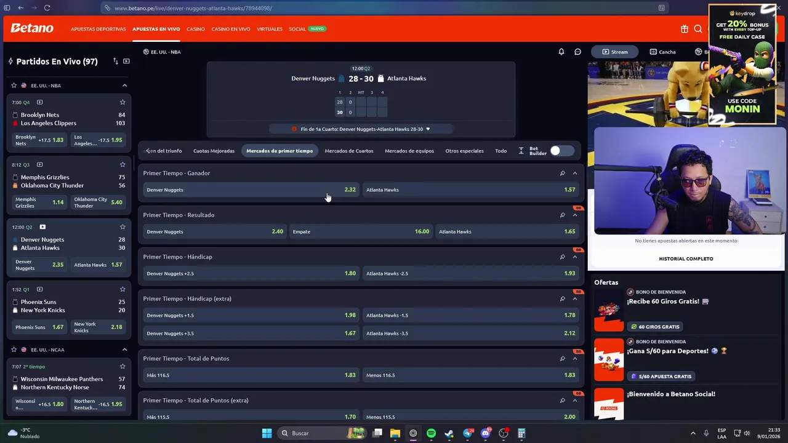
Task: Collapse the Primer Tiempo - Ganador section
Action: (x=575, y=174)
